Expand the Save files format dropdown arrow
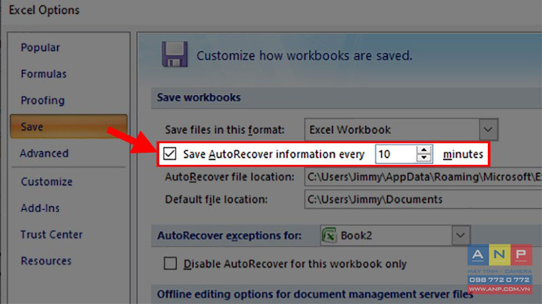 (488, 130)
